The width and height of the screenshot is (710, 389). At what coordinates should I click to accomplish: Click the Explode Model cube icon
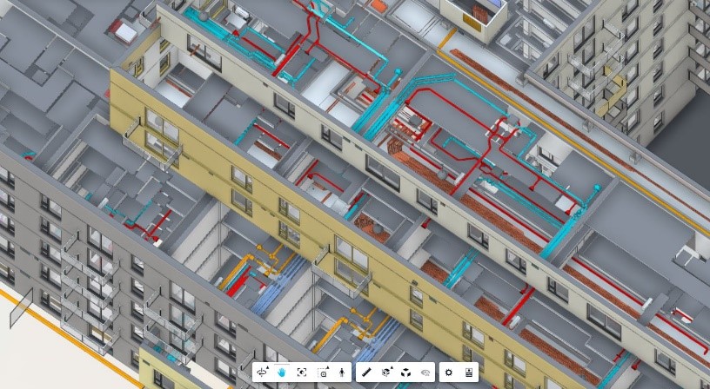pyautogui.click(x=405, y=372)
